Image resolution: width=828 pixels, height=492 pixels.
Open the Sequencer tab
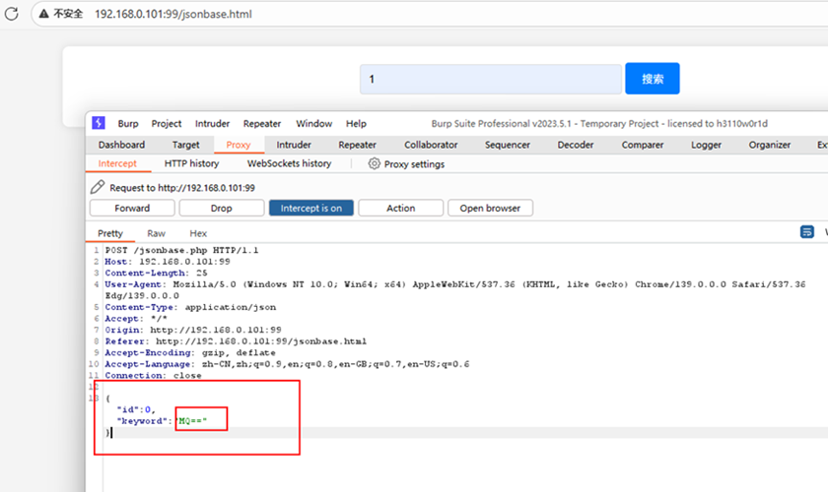click(508, 145)
